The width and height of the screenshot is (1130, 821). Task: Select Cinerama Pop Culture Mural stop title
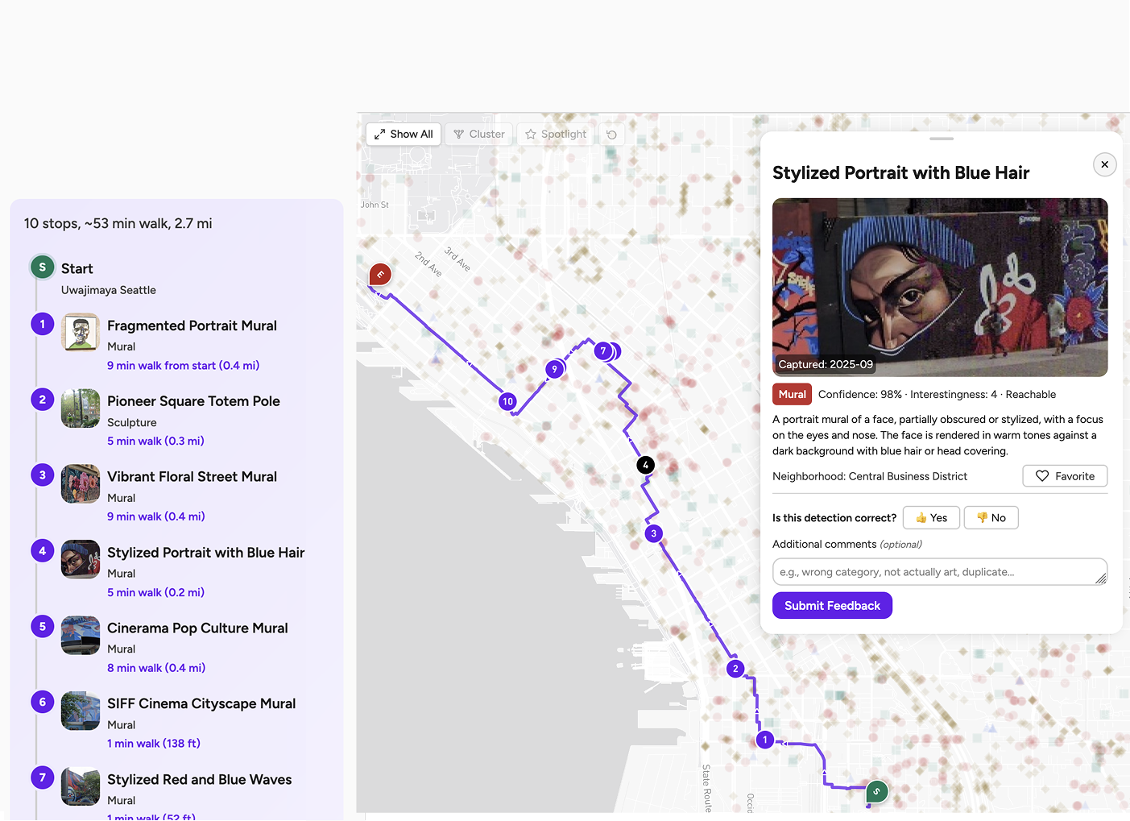coord(197,628)
